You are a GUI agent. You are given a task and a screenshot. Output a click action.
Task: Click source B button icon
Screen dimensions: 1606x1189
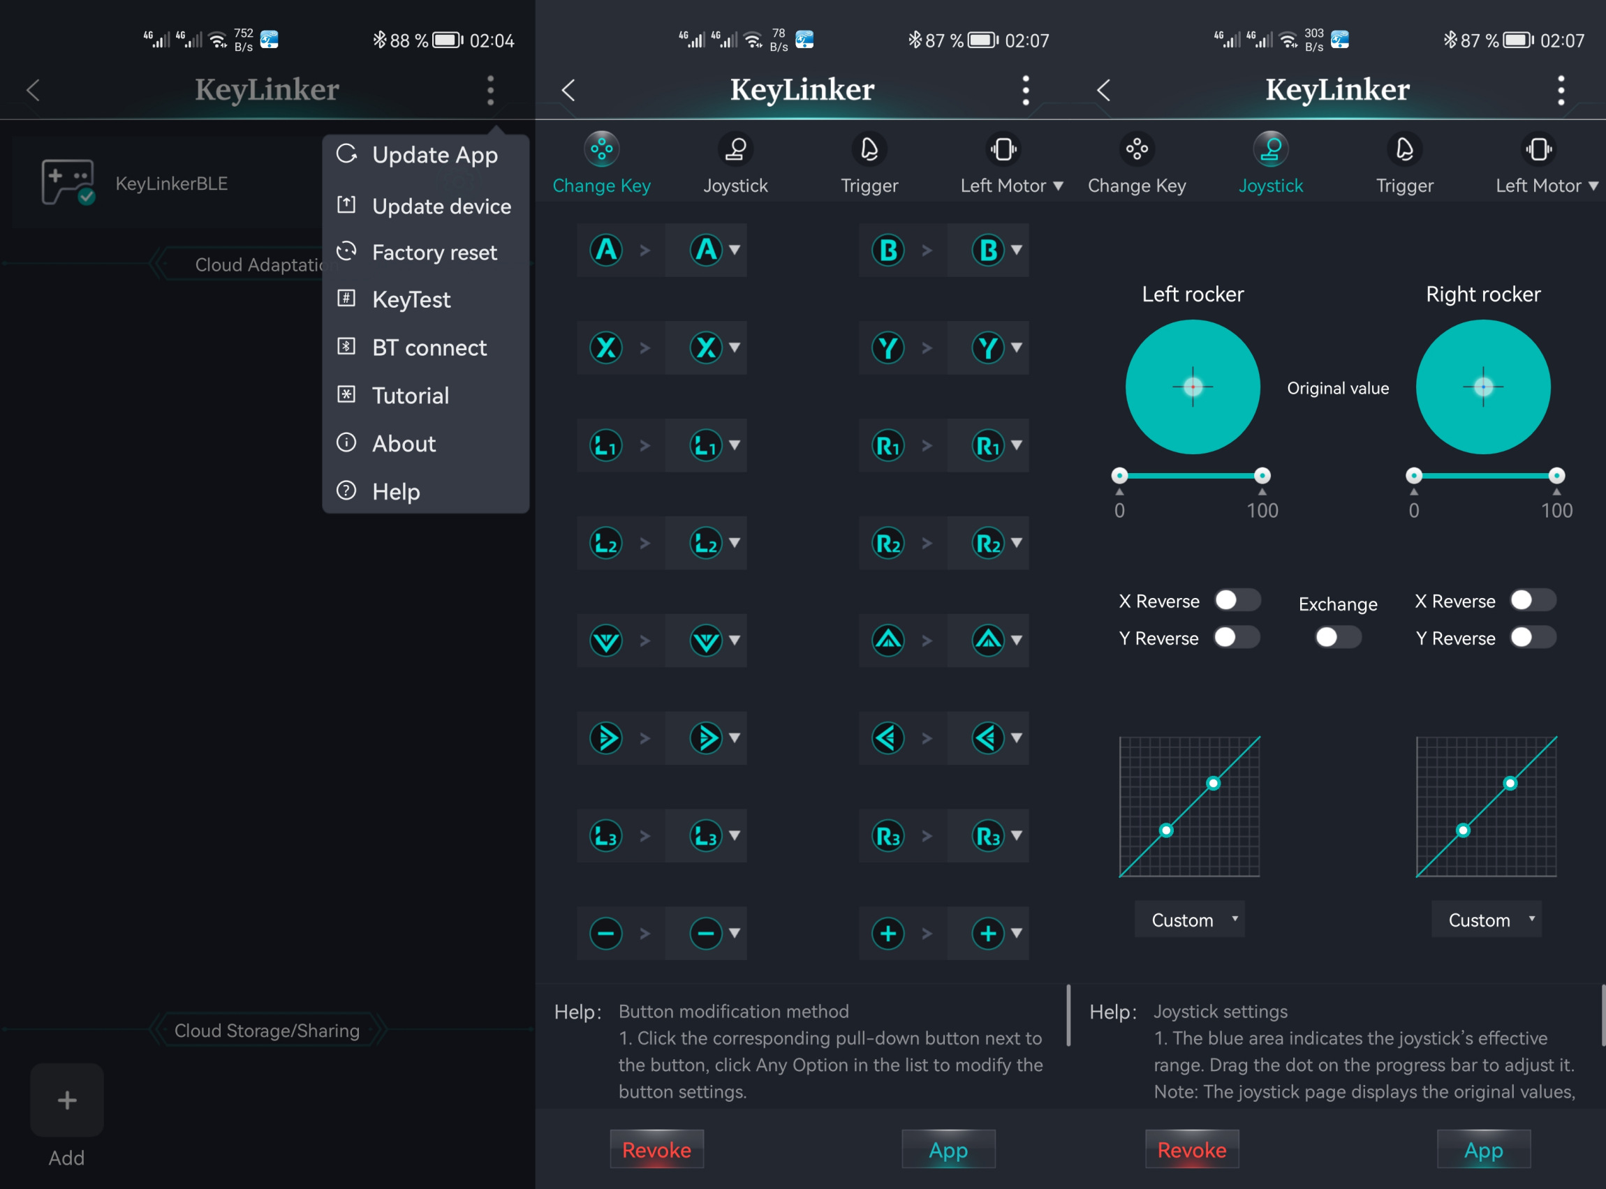[888, 250]
